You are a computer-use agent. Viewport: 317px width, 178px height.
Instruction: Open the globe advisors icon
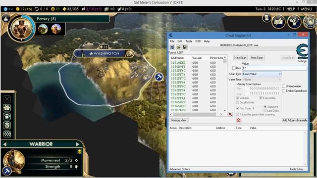[310, 22]
